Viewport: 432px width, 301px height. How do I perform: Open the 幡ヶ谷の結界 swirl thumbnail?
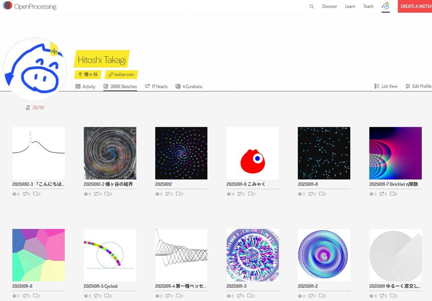(110, 153)
